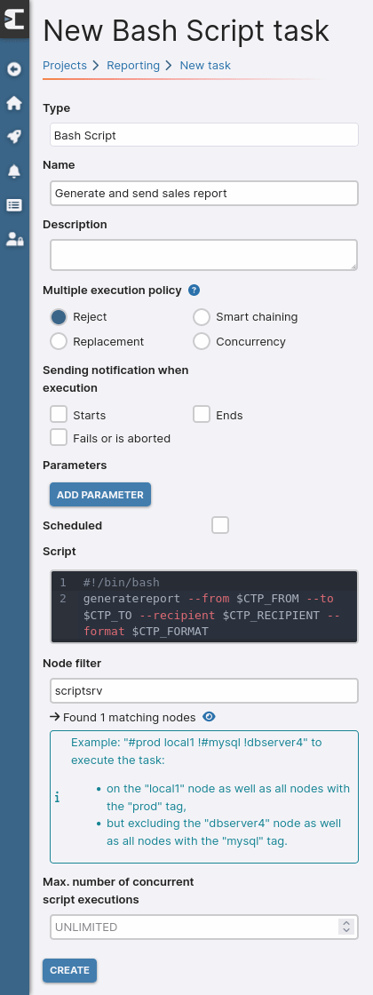The height and width of the screenshot is (995, 373).
Task: Open the Reporting breadcrumb link
Action: 133,66
